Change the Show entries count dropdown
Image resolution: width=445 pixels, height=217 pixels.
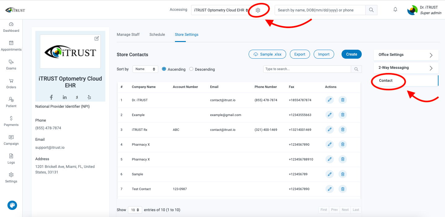click(135, 210)
